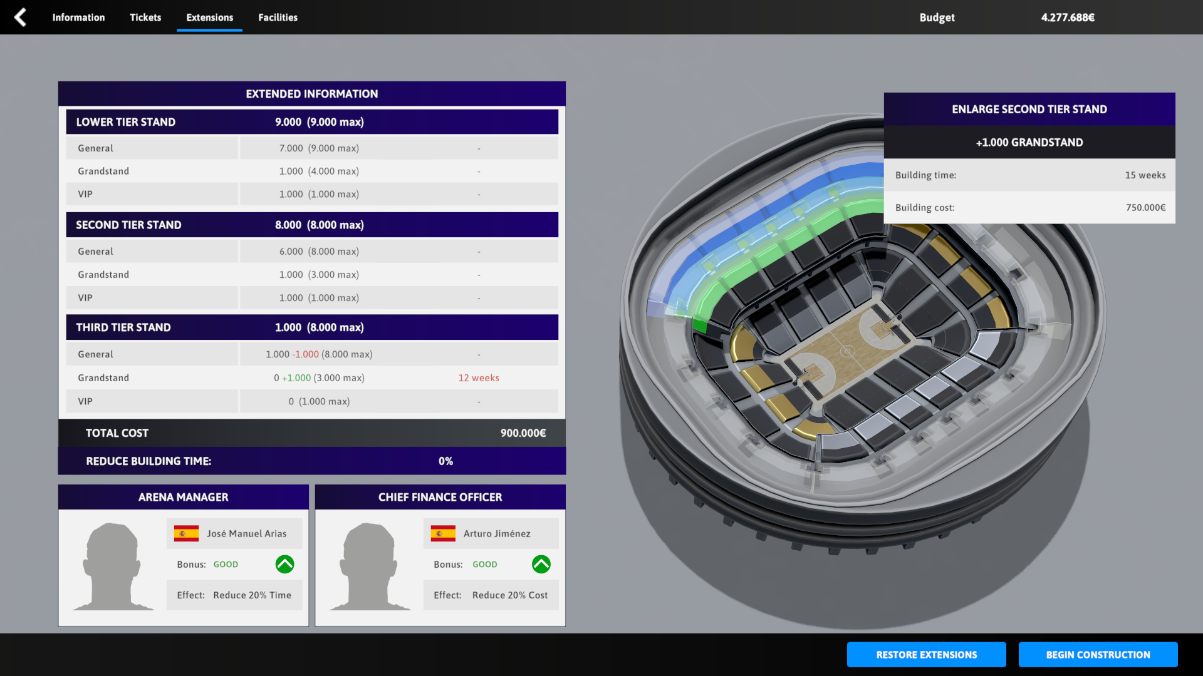This screenshot has width=1203, height=676.
Task: Open the Information tab
Action: click(x=78, y=18)
